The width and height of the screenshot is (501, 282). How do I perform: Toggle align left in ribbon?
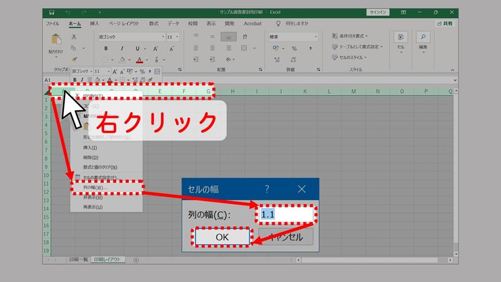(196, 48)
